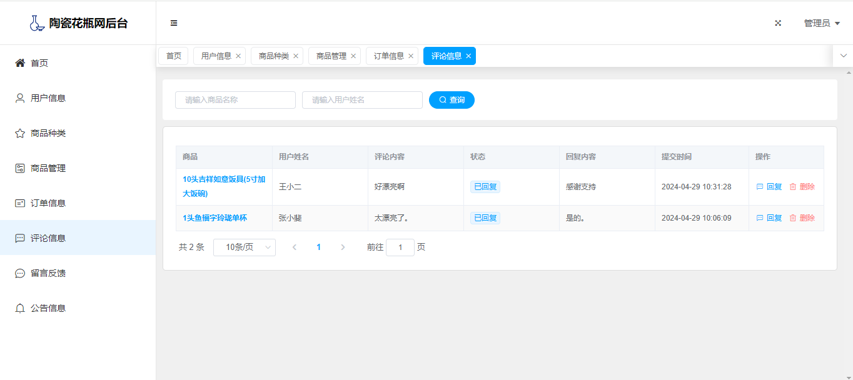Expand the 10条/页 page size selector
Image resolution: width=853 pixels, height=380 pixels.
point(244,247)
